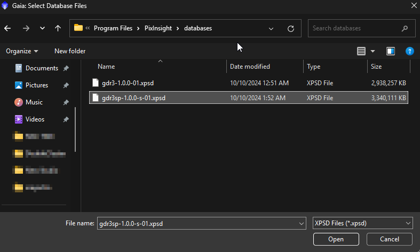Screen dimensions: 420x252
Task: Expand the view options dropdown arrow
Action: (373, 51)
